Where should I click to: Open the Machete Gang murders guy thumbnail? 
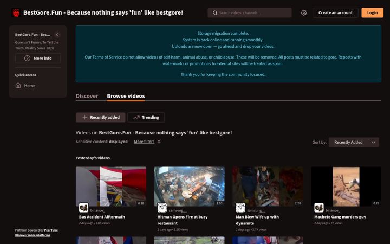coord(346,187)
